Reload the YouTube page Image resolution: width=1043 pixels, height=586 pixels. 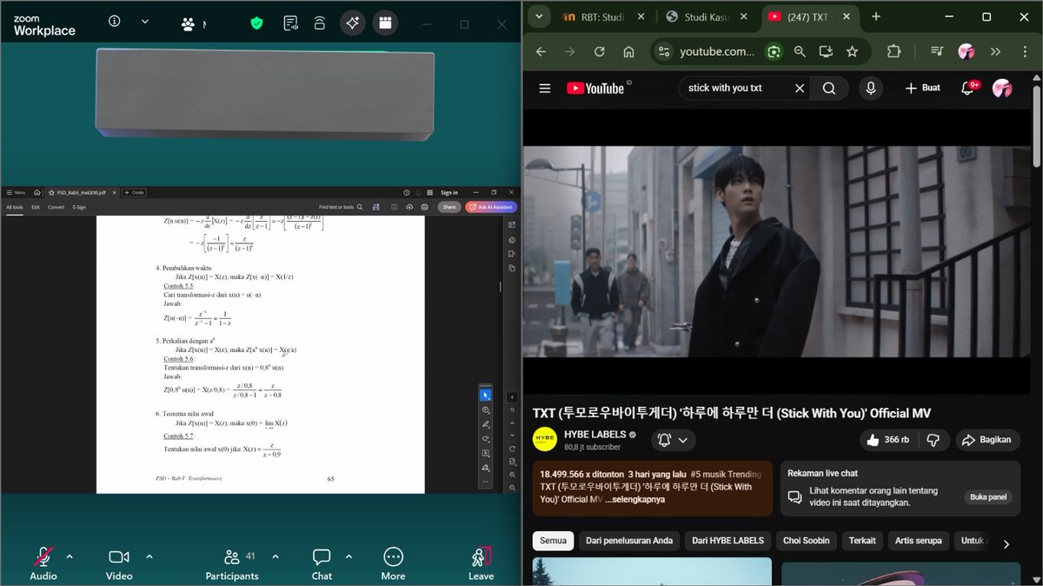(599, 51)
